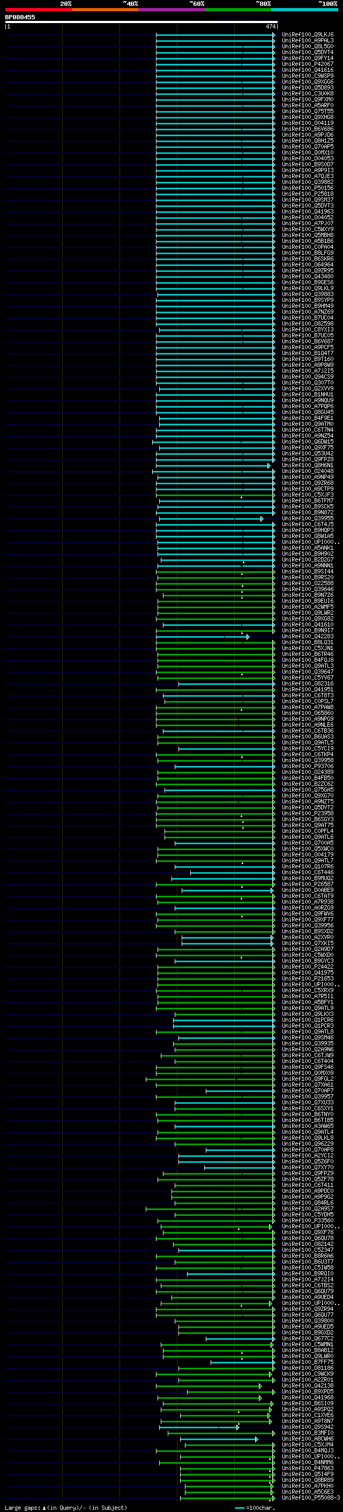
Task: Click the cyan alignment bar for Q5DVT4
Action: [214, 52]
